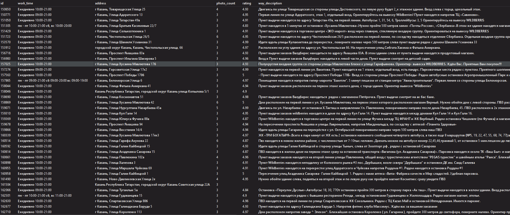Click the way_description column header
This screenshot has width=510, height=215.
pyautogui.click(x=270, y=3)
